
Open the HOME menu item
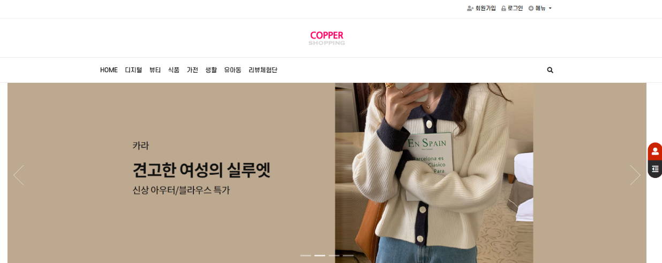click(x=109, y=70)
